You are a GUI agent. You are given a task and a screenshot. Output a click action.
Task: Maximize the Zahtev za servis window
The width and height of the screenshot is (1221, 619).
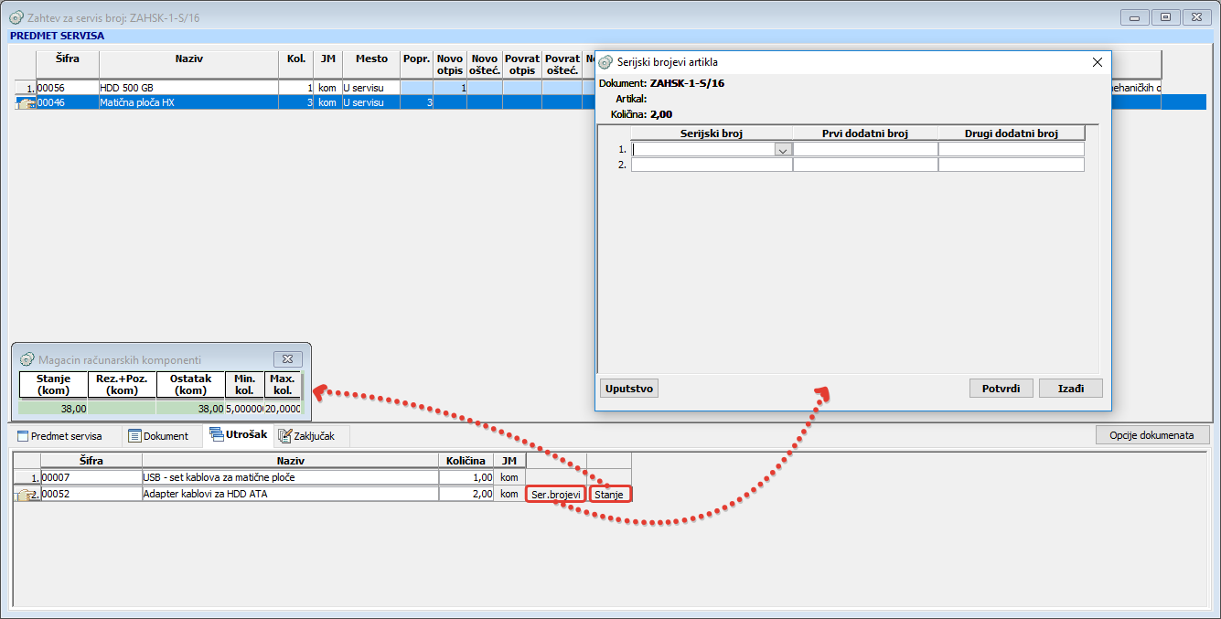click(x=1165, y=16)
